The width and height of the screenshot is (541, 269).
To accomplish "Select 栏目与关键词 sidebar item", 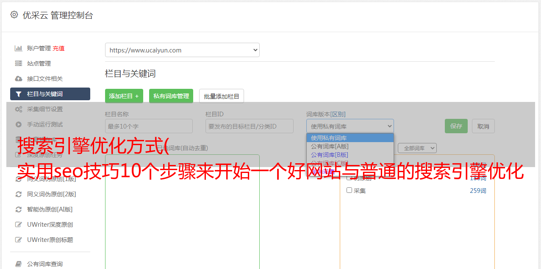I will click(x=50, y=94).
